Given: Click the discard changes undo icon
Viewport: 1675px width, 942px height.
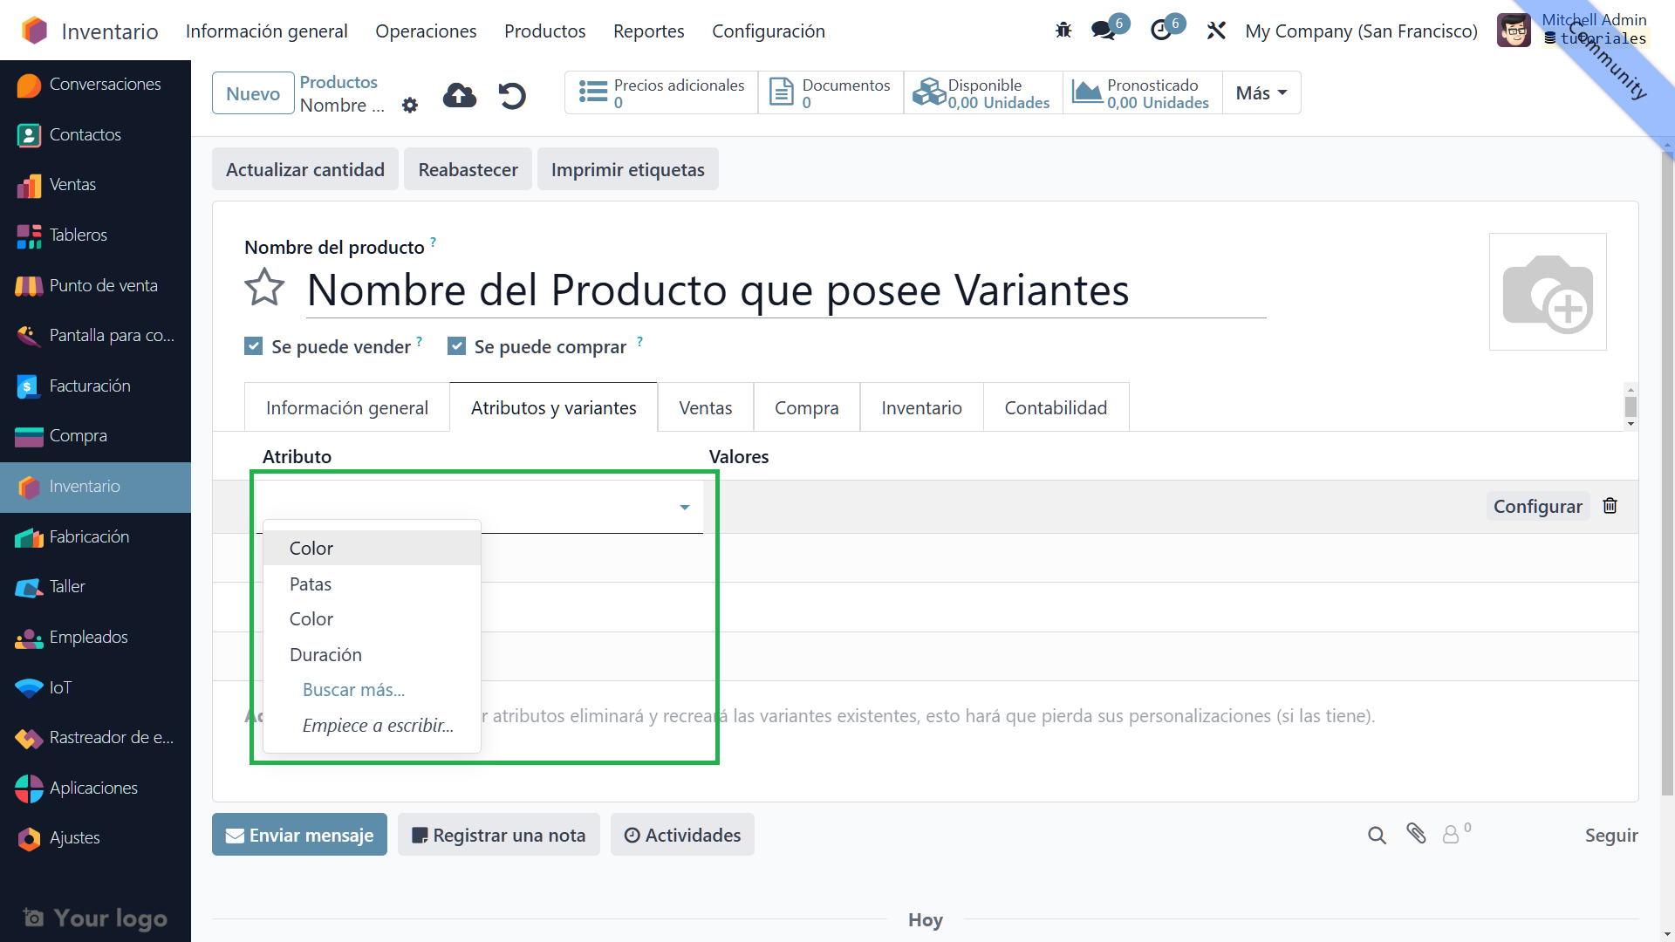Looking at the screenshot, I should [512, 95].
